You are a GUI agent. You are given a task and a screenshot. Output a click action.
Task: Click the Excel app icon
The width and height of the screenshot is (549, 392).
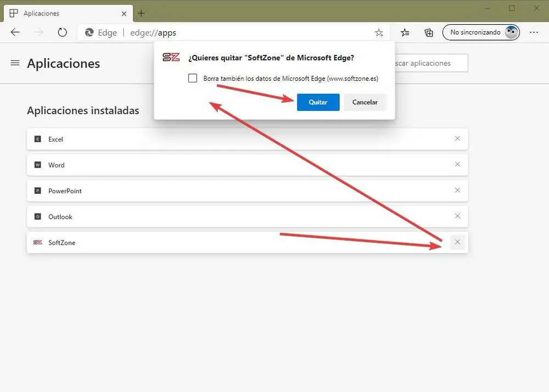click(38, 139)
